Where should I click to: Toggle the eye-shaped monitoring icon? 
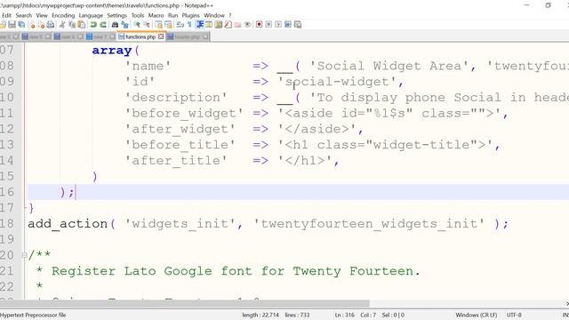tap(247, 25)
